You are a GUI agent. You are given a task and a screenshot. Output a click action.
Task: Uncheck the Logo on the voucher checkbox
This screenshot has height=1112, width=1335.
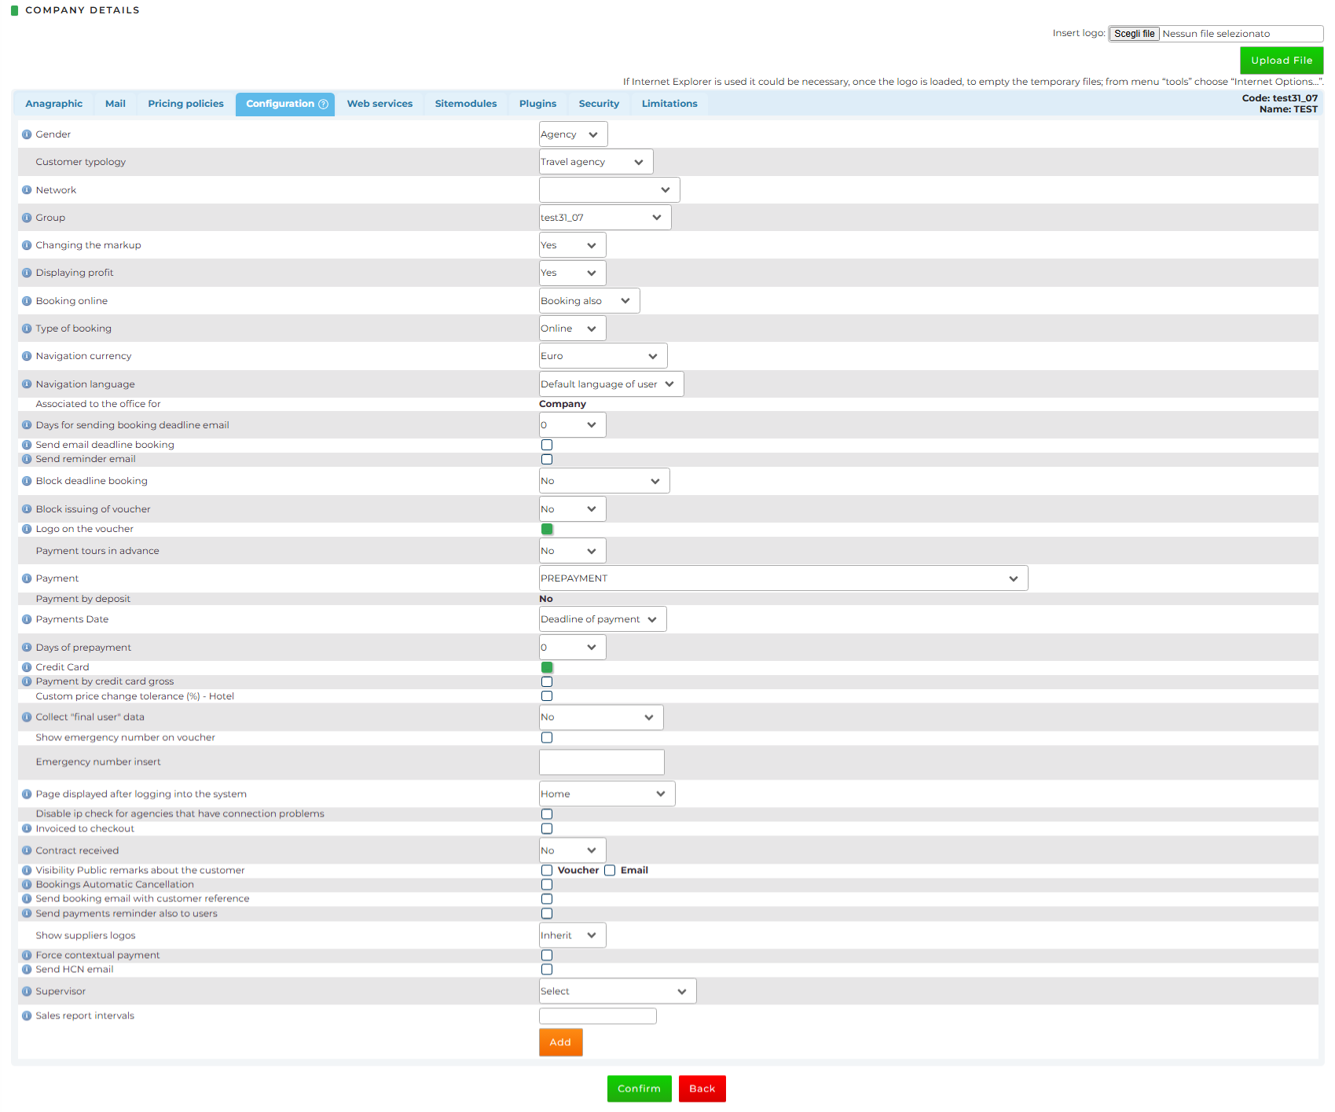tap(547, 529)
